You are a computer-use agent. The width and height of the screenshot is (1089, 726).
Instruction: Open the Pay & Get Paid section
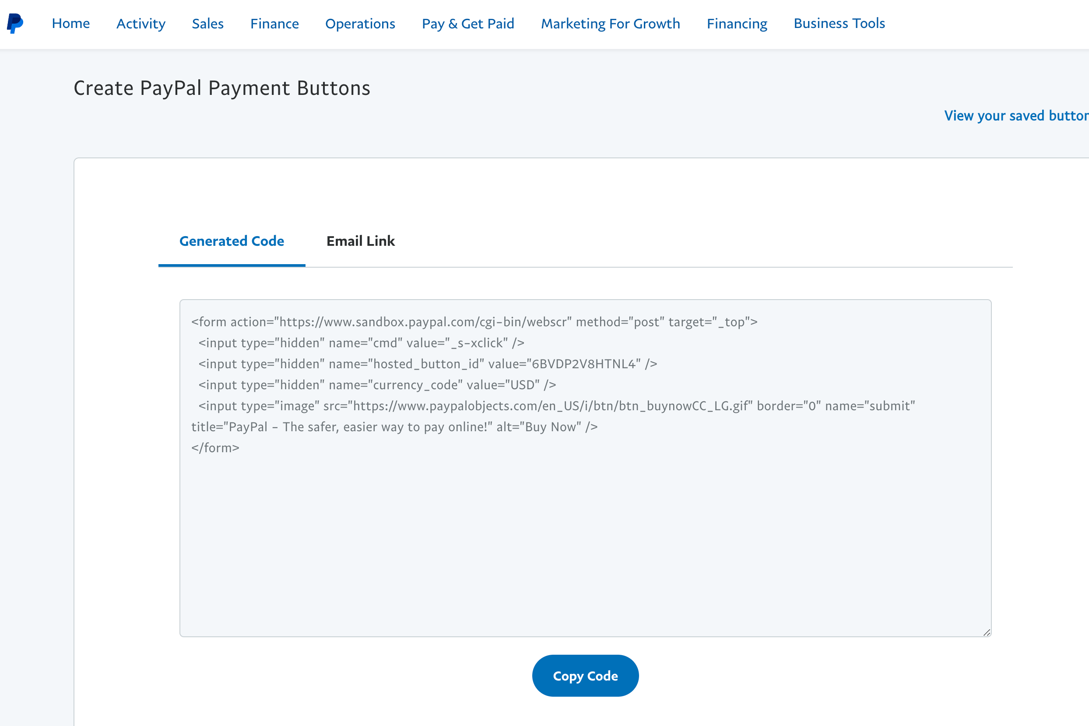coord(468,23)
